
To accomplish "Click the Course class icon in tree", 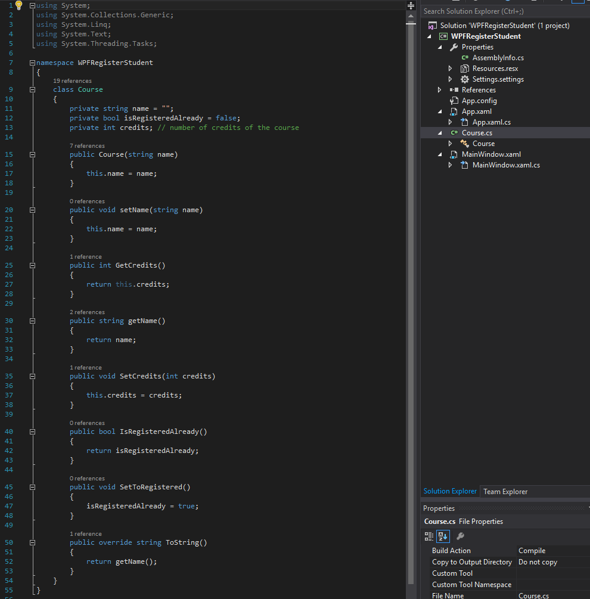I will click(464, 144).
